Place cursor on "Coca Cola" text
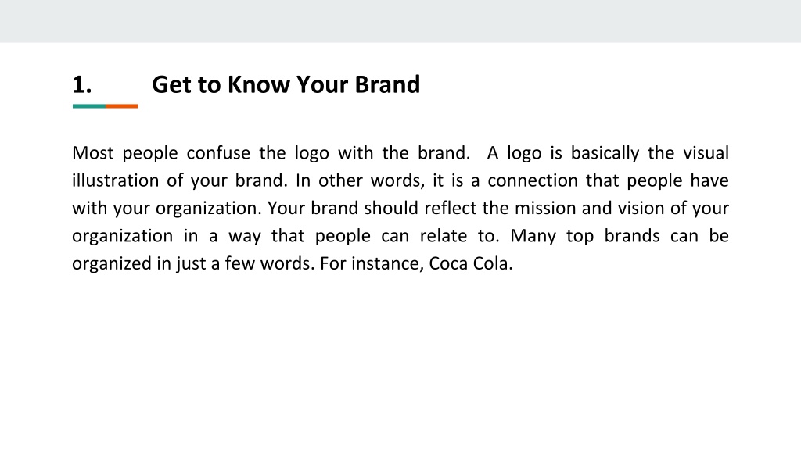The width and height of the screenshot is (801, 450). tap(470, 263)
